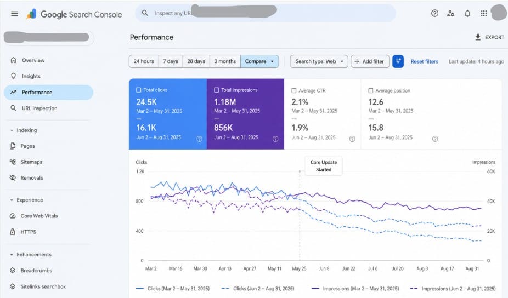Click the 24.5K total clicks value
This screenshot has height=298, width=508.
click(x=146, y=102)
